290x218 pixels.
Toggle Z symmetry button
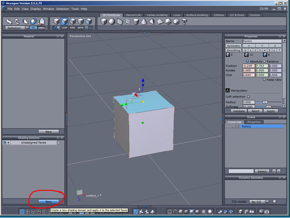click(275, 46)
